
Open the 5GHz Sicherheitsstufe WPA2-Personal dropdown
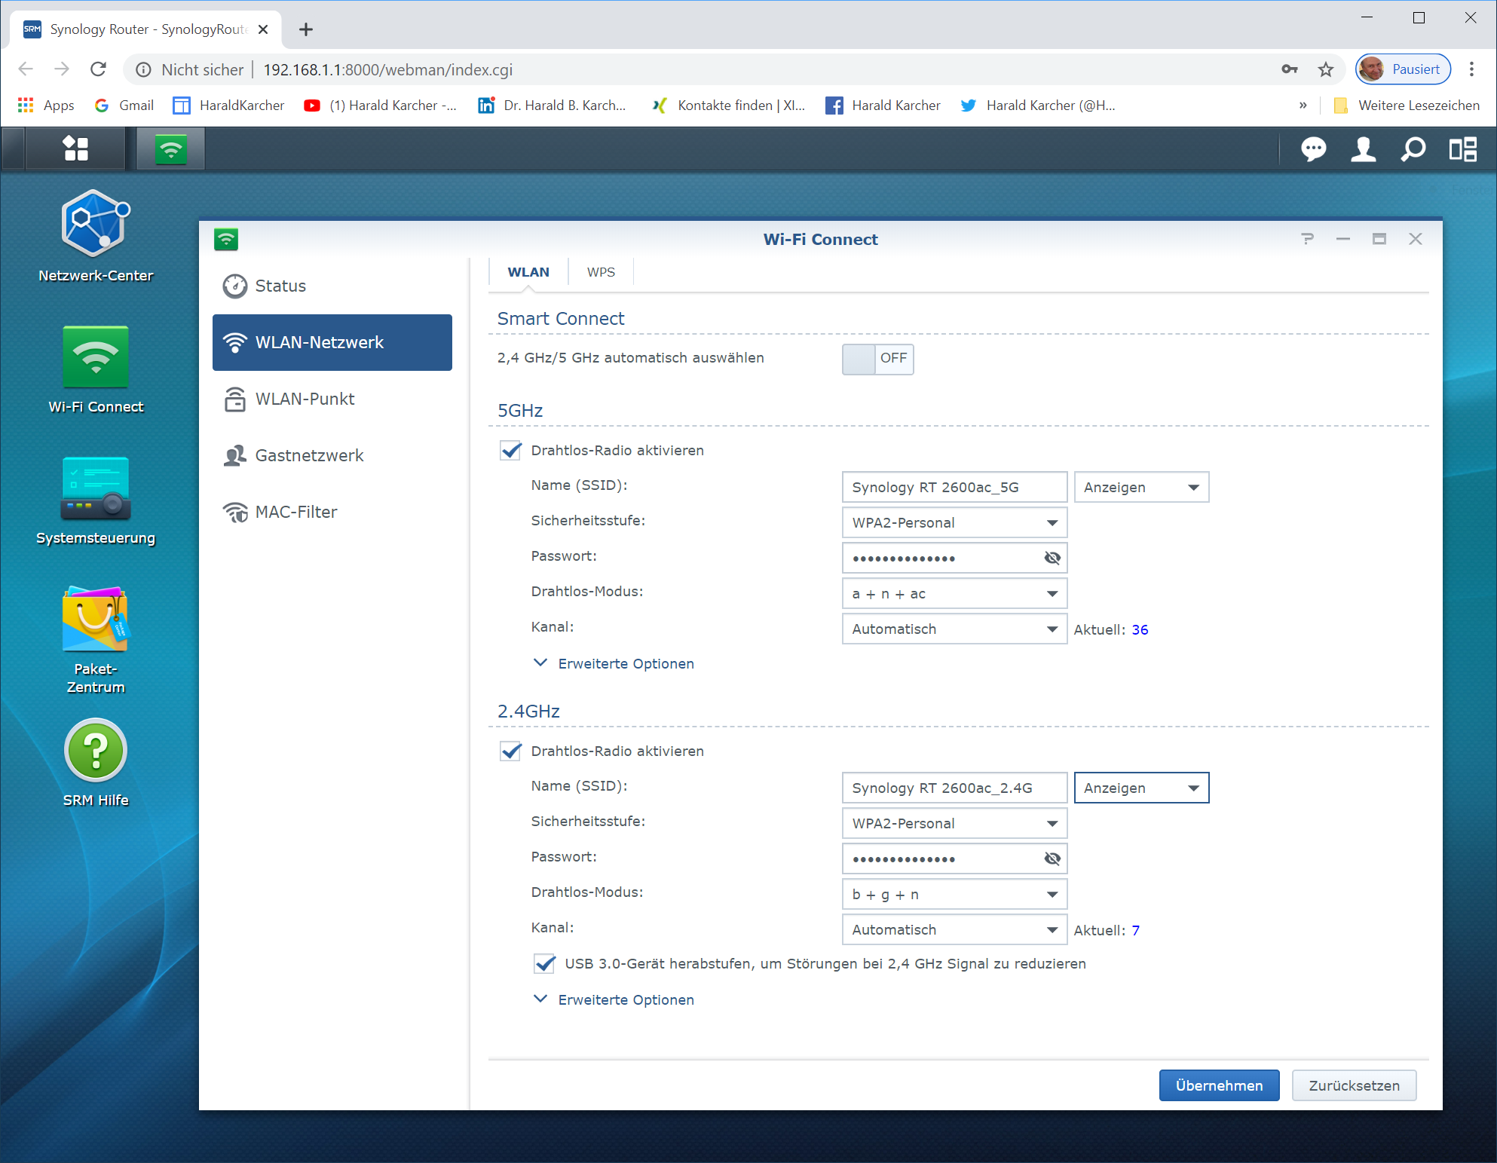[954, 523]
